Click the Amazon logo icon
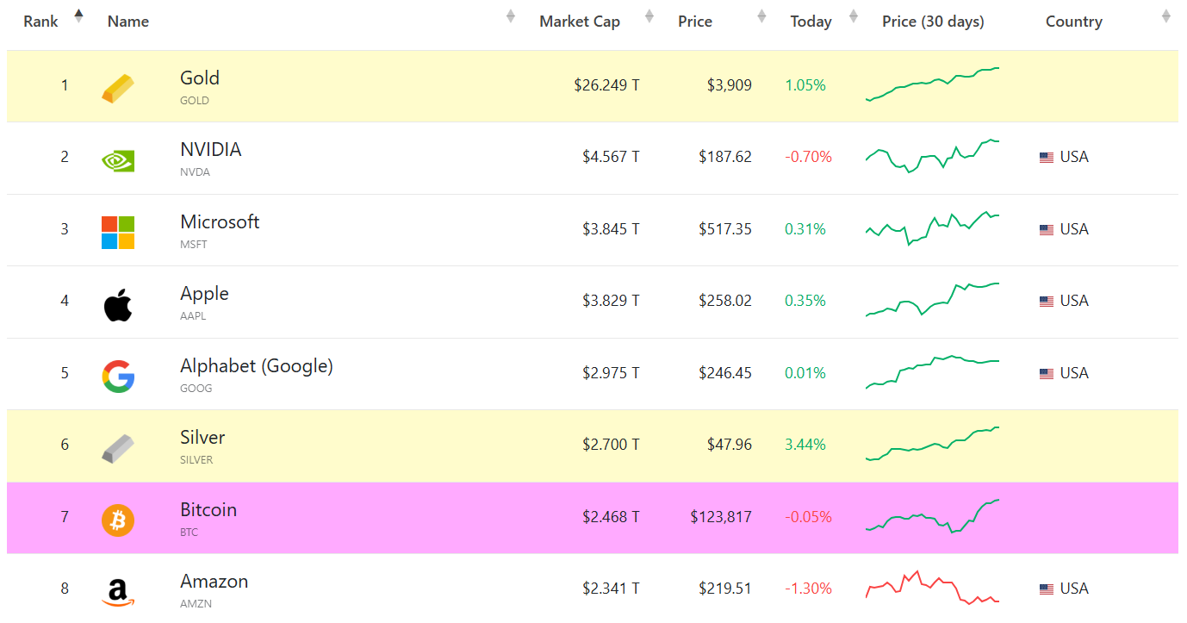The image size is (1187, 623). [118, 593]
